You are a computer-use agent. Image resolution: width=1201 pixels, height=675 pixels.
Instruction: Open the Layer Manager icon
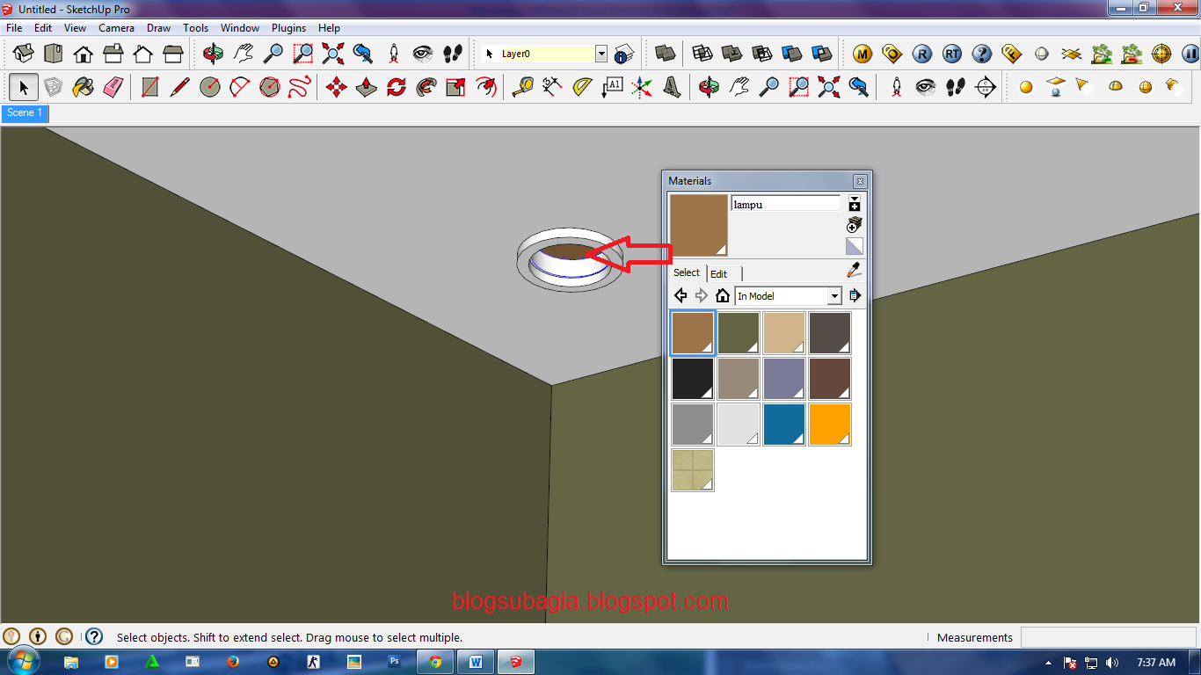pyautogui.click(x=624, y=54)
